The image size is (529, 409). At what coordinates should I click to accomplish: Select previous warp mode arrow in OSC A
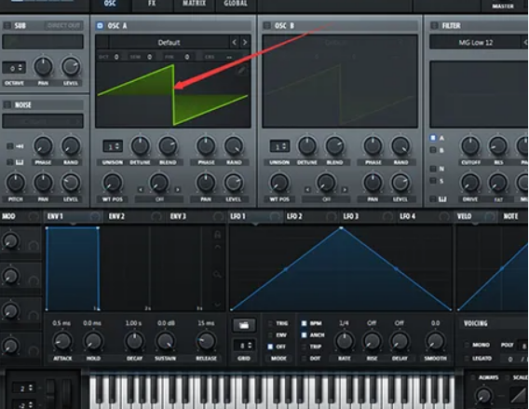click(141, 190)
